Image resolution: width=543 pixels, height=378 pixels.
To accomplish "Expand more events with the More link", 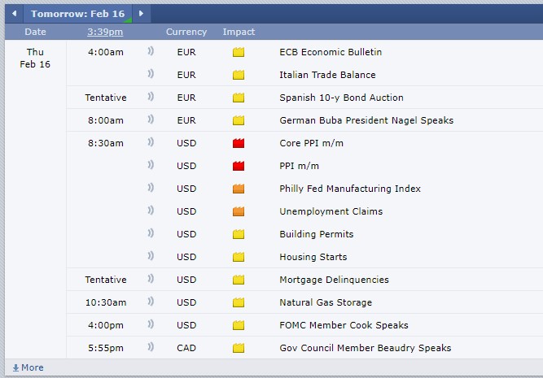I will 28,367.
